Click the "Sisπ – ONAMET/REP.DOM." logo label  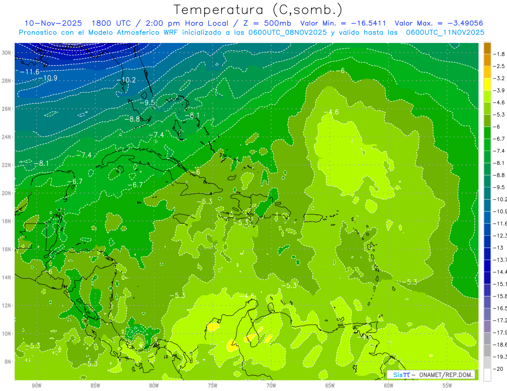pos(431,375)
